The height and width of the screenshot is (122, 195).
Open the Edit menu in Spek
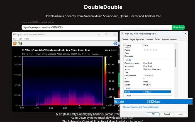[x=20, y=39]
